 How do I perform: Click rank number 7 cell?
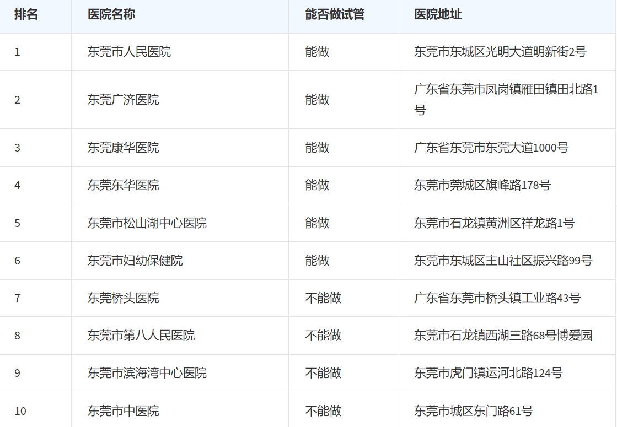click(x=17, y=298)
